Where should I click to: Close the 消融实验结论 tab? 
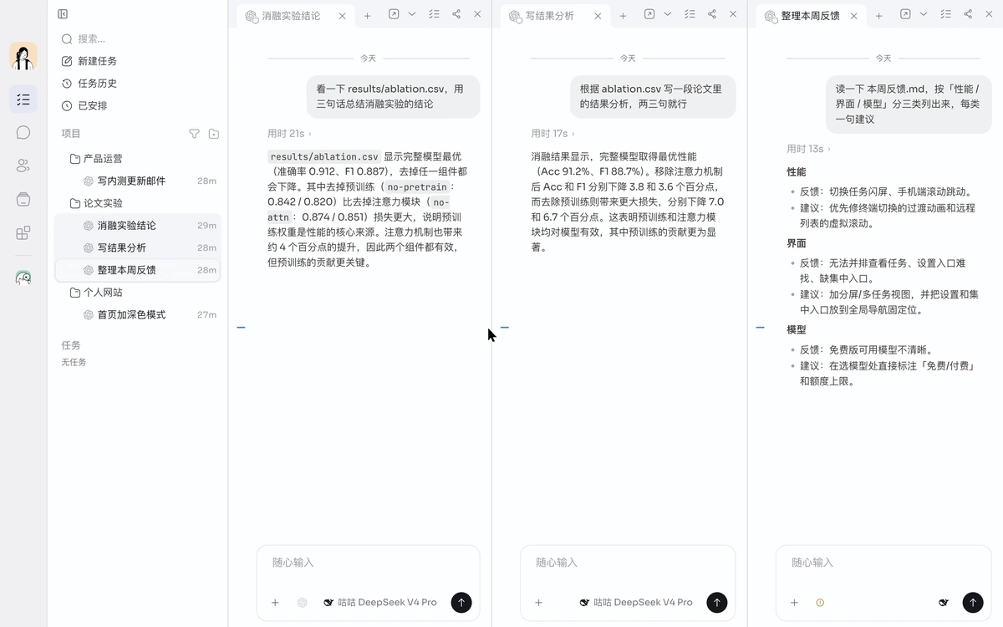click(x=343, y=16)
